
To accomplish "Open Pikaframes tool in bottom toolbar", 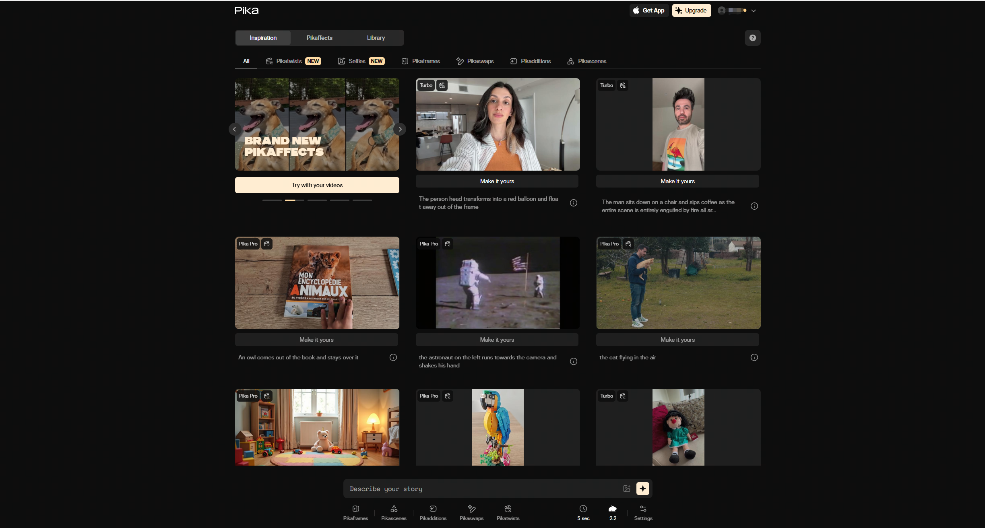I will (x=355, y=512).
